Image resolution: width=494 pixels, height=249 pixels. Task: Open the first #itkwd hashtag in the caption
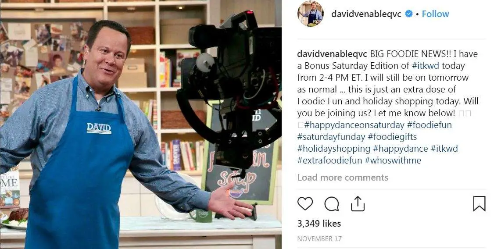[425, 66]
